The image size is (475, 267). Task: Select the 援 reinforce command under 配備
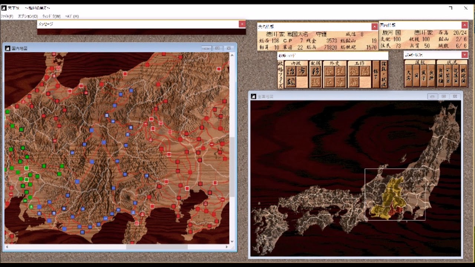point(315,82)
